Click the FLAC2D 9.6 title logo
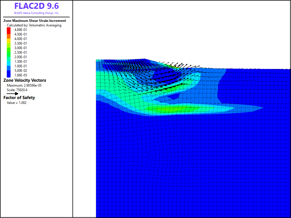Viewport: 291px width, 218px height. click(x=36, y=6)
